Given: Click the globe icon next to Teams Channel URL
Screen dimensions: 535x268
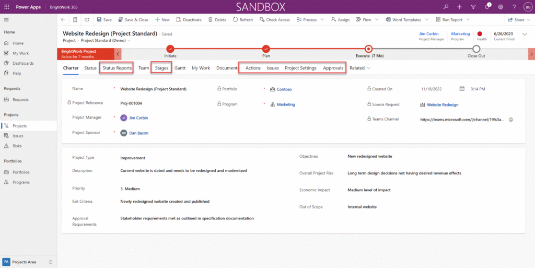Looking at the screenshot, I should pyautogui.click(x=511, y=119).
